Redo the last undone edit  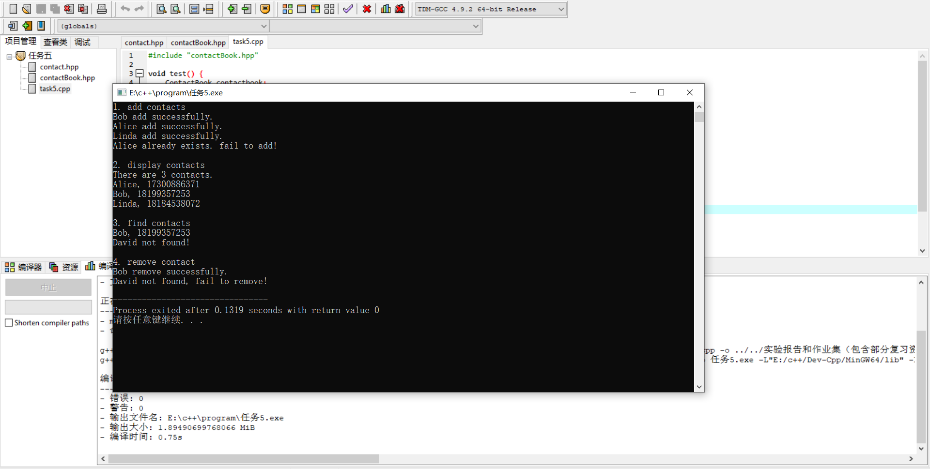(x=139, y=9)
